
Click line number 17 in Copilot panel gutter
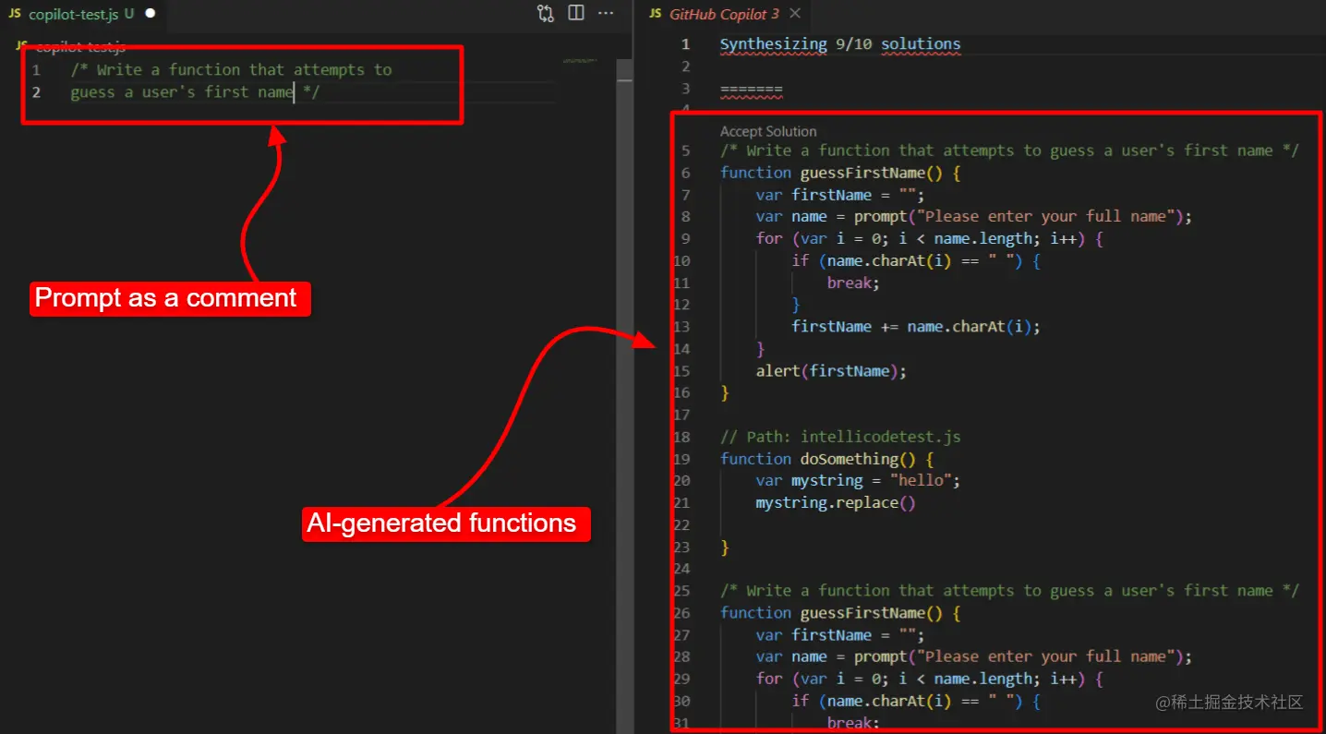click(x=681, y=415)
